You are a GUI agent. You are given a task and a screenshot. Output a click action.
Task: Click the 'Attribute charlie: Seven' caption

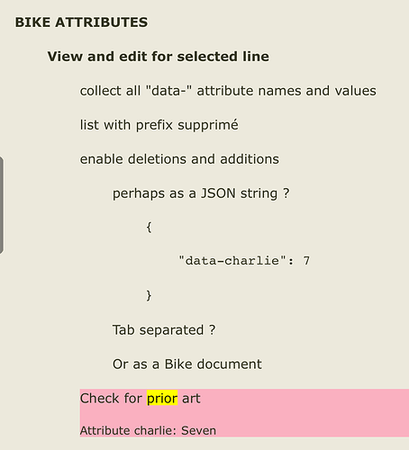pos(148,430)
